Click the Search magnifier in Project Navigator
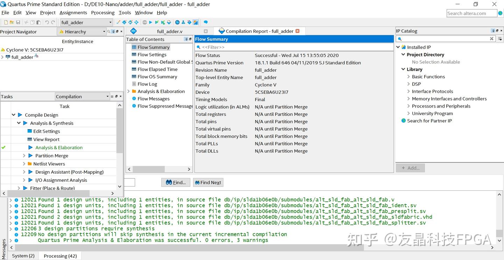Image resolution: width=504 pixels, height=260 pixels. (109, 31)
